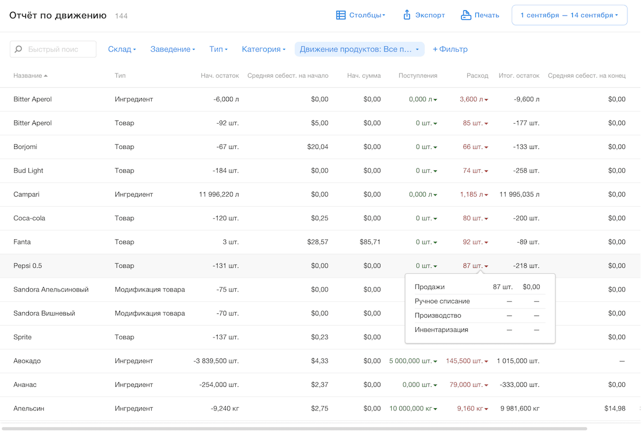The width and height of the screenshot is (643, 434).
Task: Click the Апельсин end cost value $14,98
Action: pos(614,409)
